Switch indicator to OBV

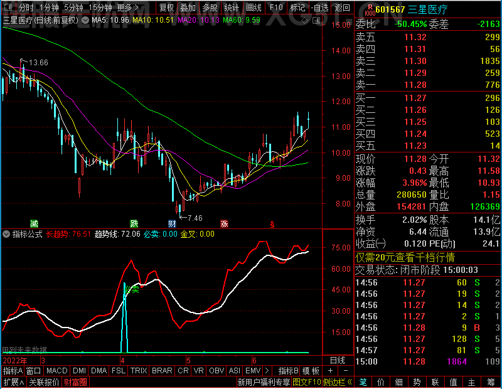pyautogui.click(x=216, y=371)
